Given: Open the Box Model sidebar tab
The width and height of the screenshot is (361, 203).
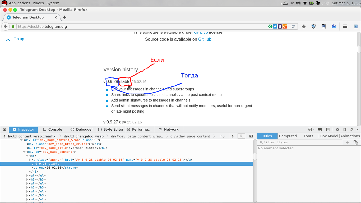Looking at the screenshot, I should pyautogui.click(x=329, y=136).
